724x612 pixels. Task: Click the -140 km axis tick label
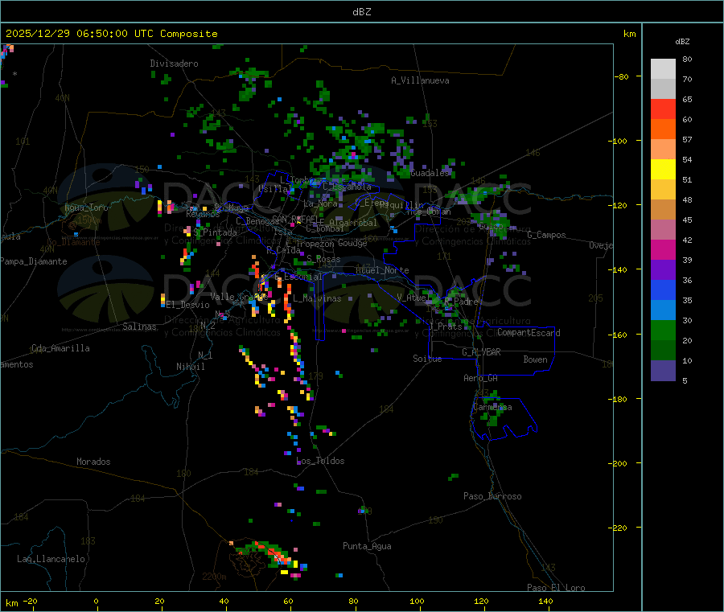[619, 270]
